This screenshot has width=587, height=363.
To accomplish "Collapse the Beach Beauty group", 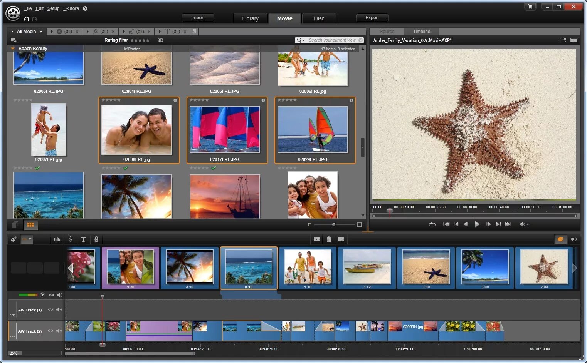I will [13, 49].
